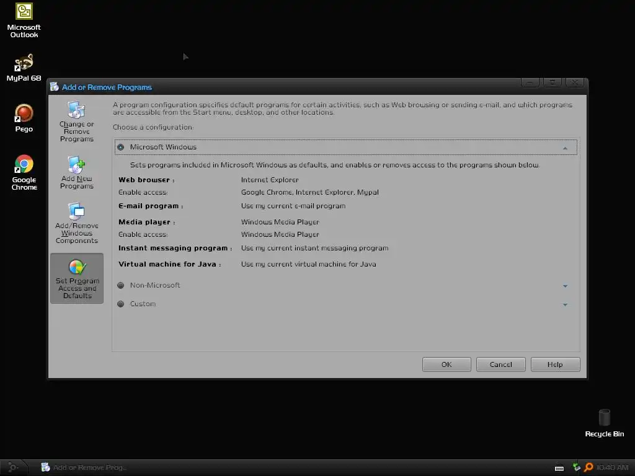Screen dimensions: 635x476
Task: Close the Add or Remove Programs window
Action: pos(574,82)
